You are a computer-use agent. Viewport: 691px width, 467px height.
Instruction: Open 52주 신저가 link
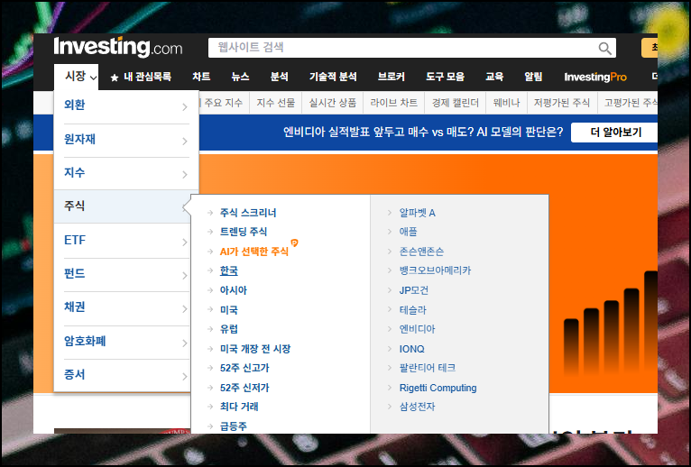point(244,388)
